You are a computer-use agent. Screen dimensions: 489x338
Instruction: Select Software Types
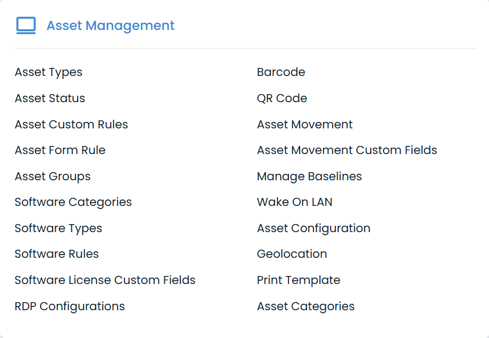[58, 228]
